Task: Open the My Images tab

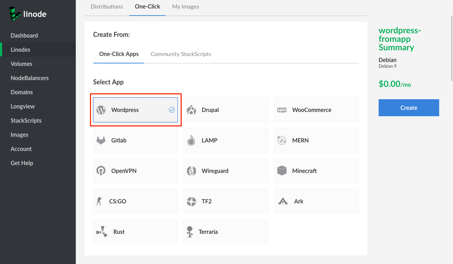Action: click(185, 6)
